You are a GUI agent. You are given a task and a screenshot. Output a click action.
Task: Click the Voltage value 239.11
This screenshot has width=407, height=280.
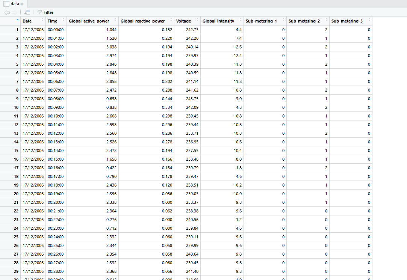(192, 237)
